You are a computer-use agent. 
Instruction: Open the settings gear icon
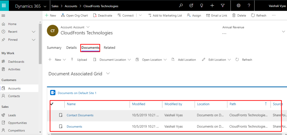[x=239, y=6]
